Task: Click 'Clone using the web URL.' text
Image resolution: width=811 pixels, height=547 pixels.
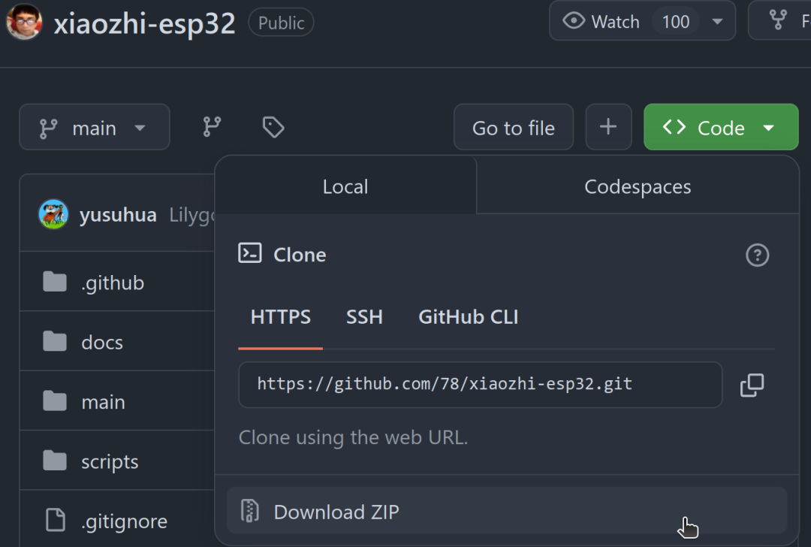Action: pyautogui.click(x=353, y=438)
